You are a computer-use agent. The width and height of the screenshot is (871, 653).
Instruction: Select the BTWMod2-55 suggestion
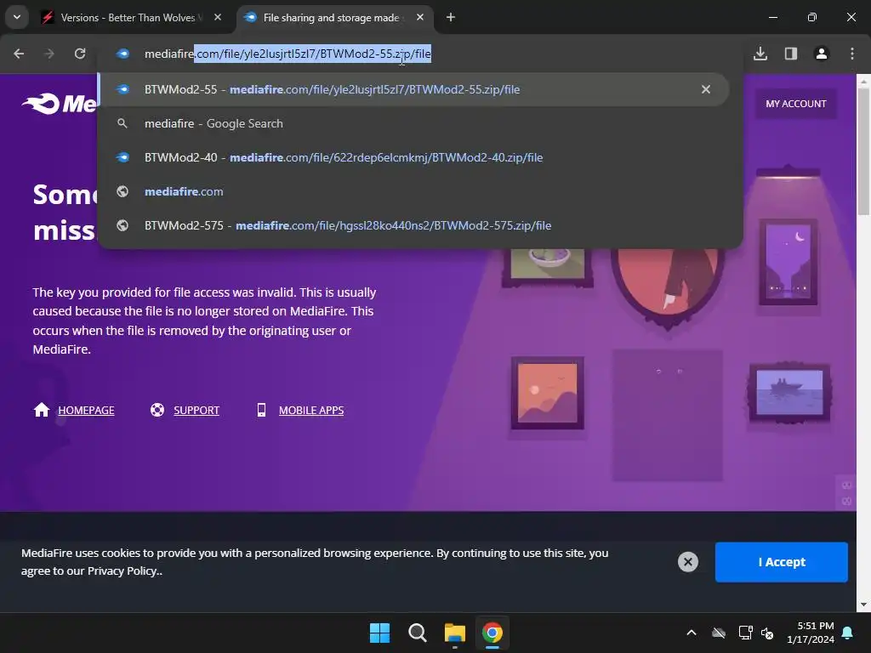click(414, 89)
